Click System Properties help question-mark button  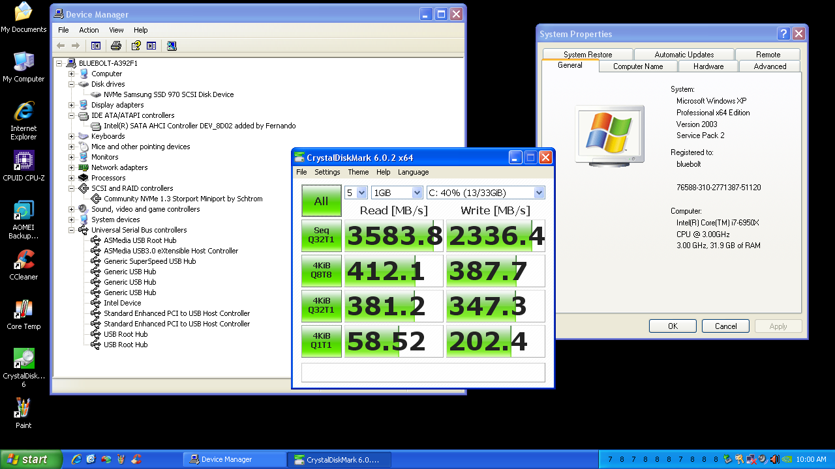(783, 34)
